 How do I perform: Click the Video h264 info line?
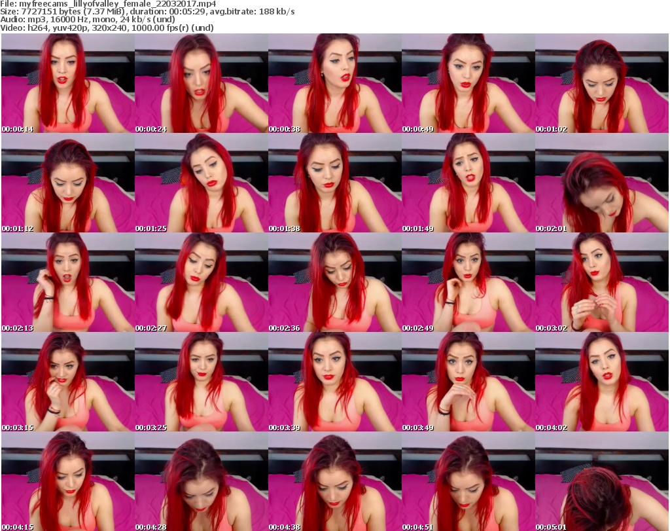click(107, 27)
